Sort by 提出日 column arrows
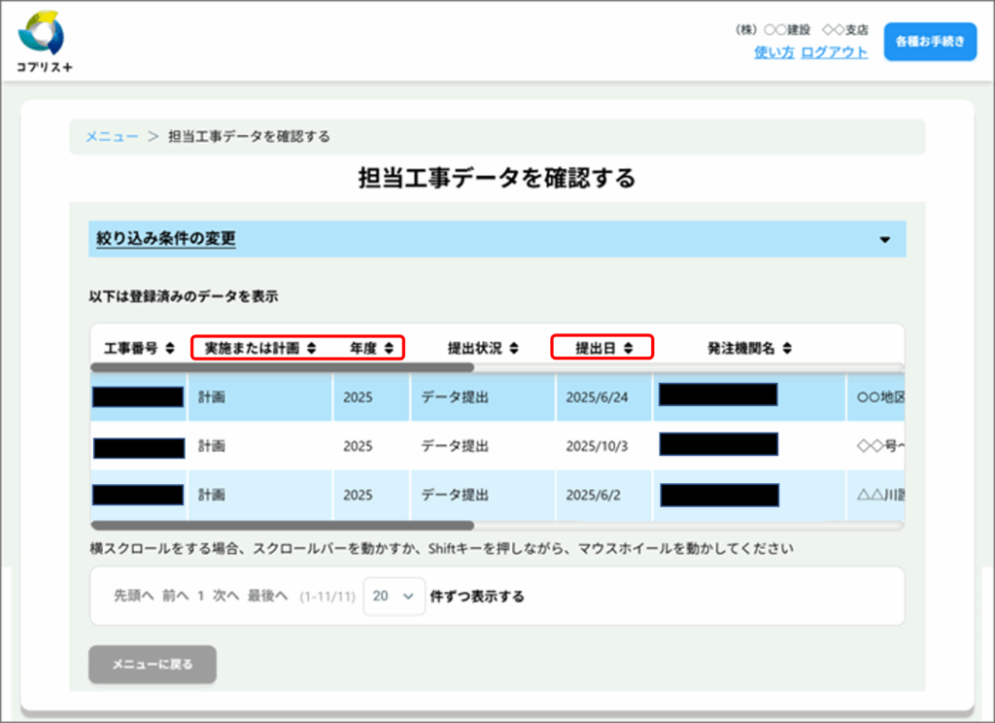The height and width of the screenshot is (723, 995). [x=628, y=348]
